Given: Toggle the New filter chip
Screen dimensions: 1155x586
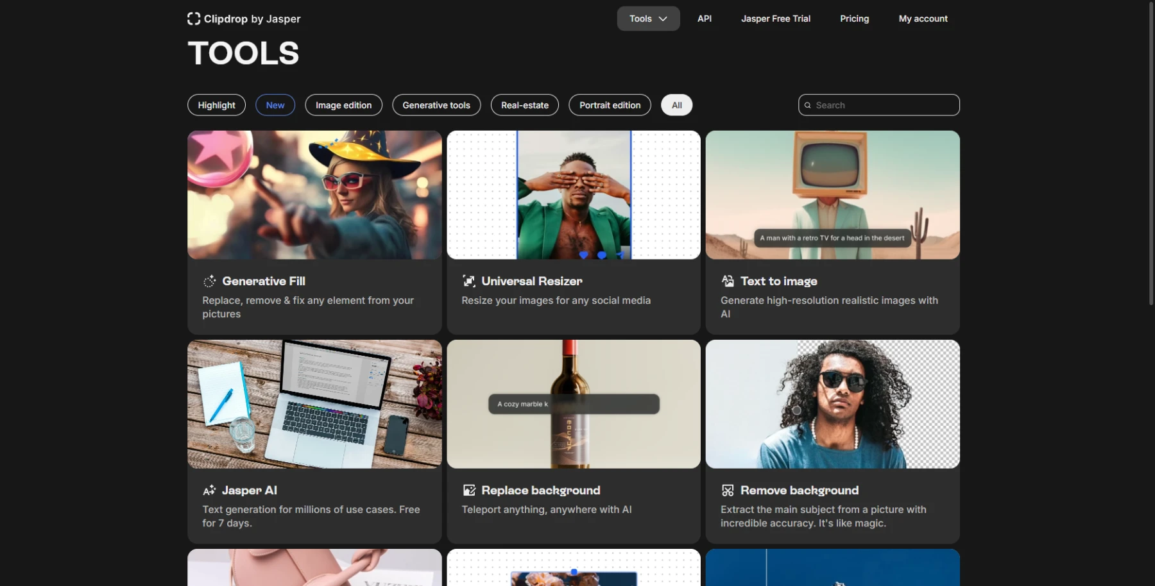Looking at the screenshot, I should 275,105.
